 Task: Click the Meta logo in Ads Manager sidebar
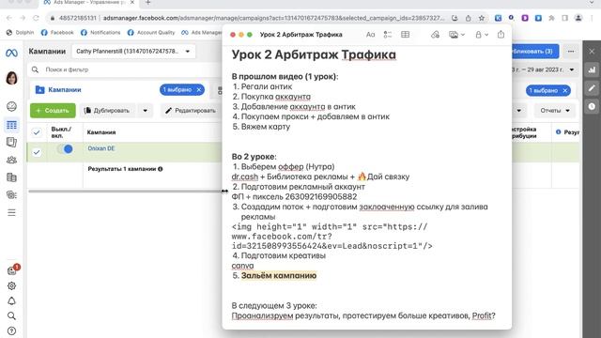11,53
